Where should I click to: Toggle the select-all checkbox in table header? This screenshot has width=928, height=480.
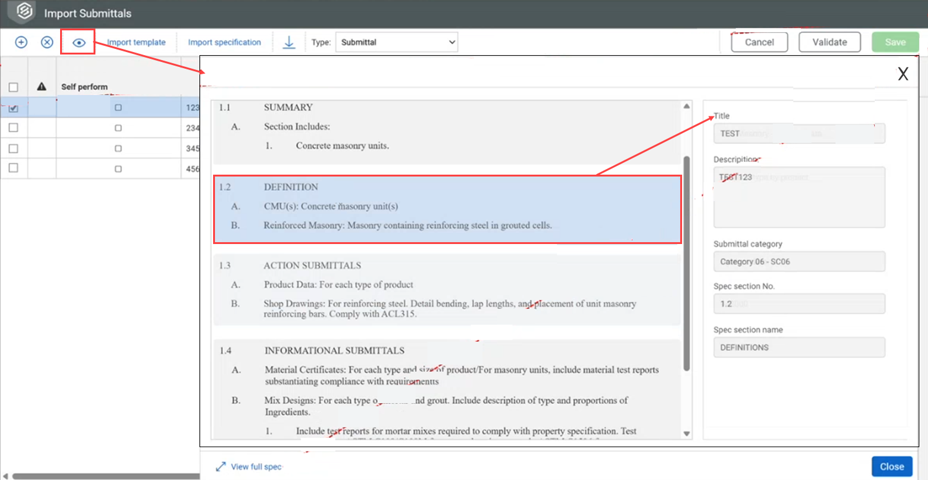point(14,87)
